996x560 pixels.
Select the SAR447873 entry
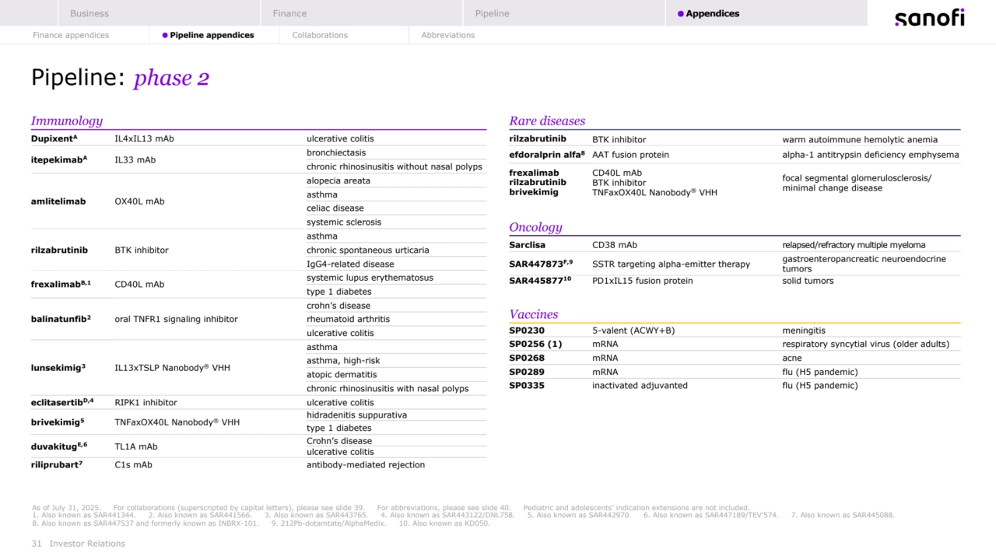coord(541,263)
